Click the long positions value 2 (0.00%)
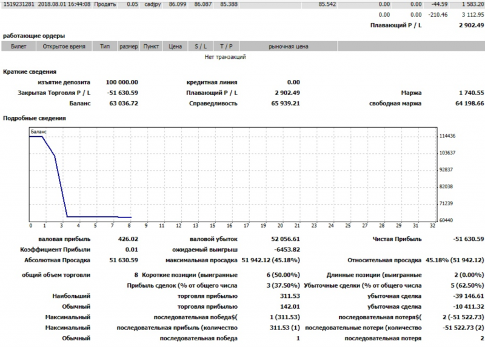 tap(469, 275)
